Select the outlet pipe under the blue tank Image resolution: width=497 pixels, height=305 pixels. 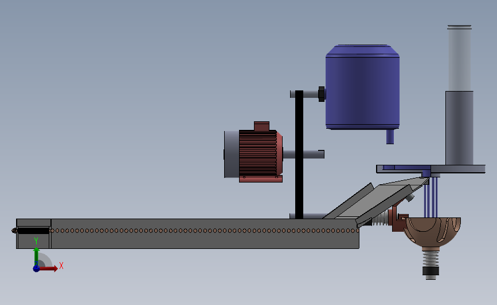click(x=390, y=137)
